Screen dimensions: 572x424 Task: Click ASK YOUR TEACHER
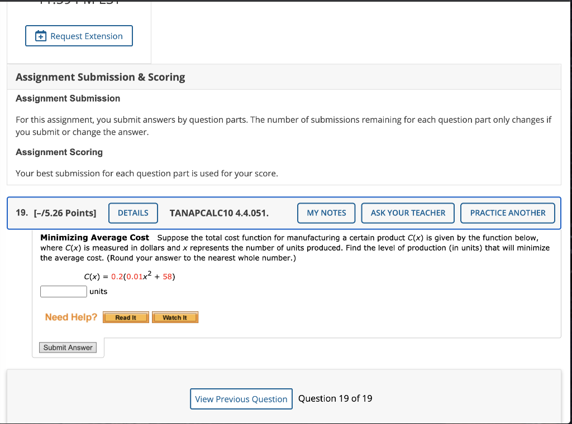tap(407, 213)
